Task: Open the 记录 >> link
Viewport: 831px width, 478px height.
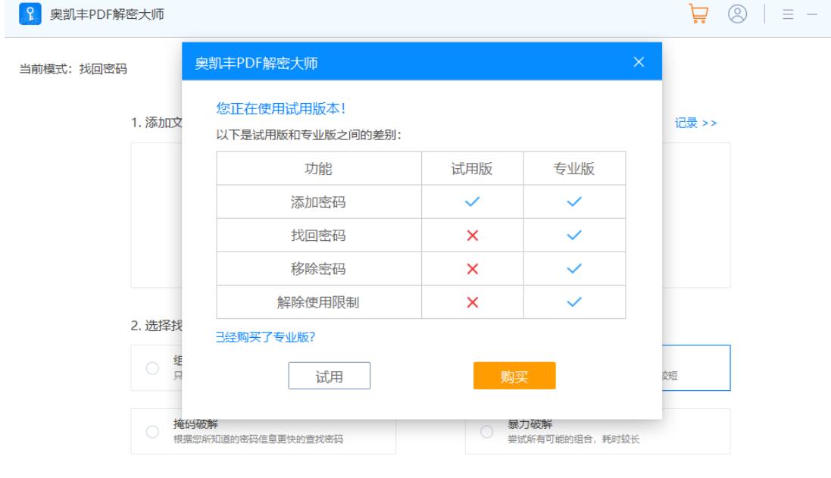Action: [x=695, y=123]
